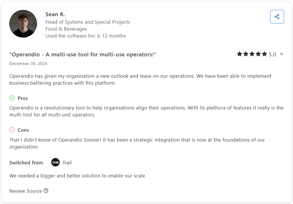Click the Cons section heading
This screenshot has width=293, height=204.
[x=23, y=130]
